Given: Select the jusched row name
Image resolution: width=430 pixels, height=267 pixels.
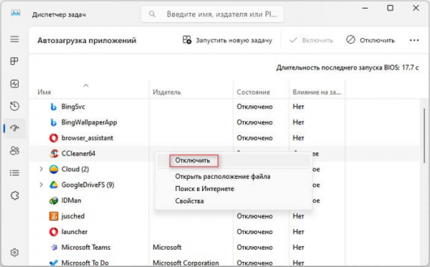Looking at the screenshot, I should 73,216.
